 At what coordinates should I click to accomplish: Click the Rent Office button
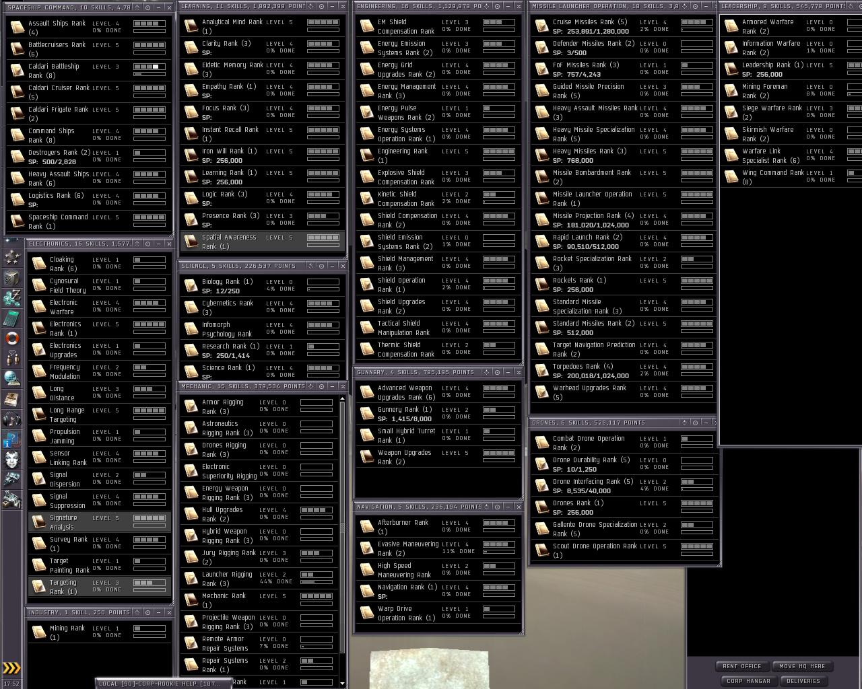pos(741,666)
